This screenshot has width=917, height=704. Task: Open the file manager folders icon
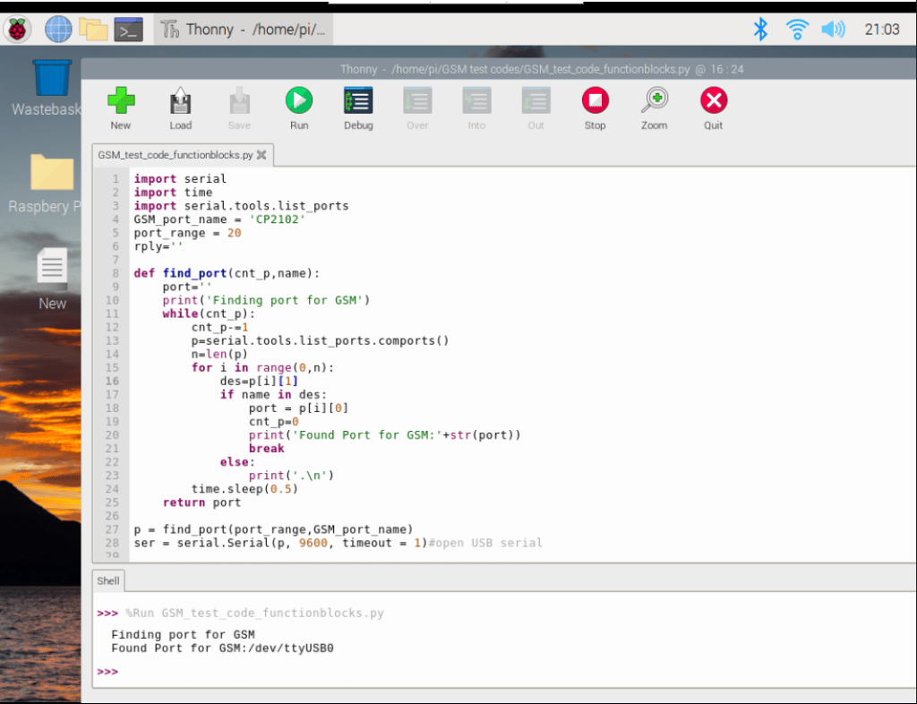pyautogui.click(x=93, y=30)
